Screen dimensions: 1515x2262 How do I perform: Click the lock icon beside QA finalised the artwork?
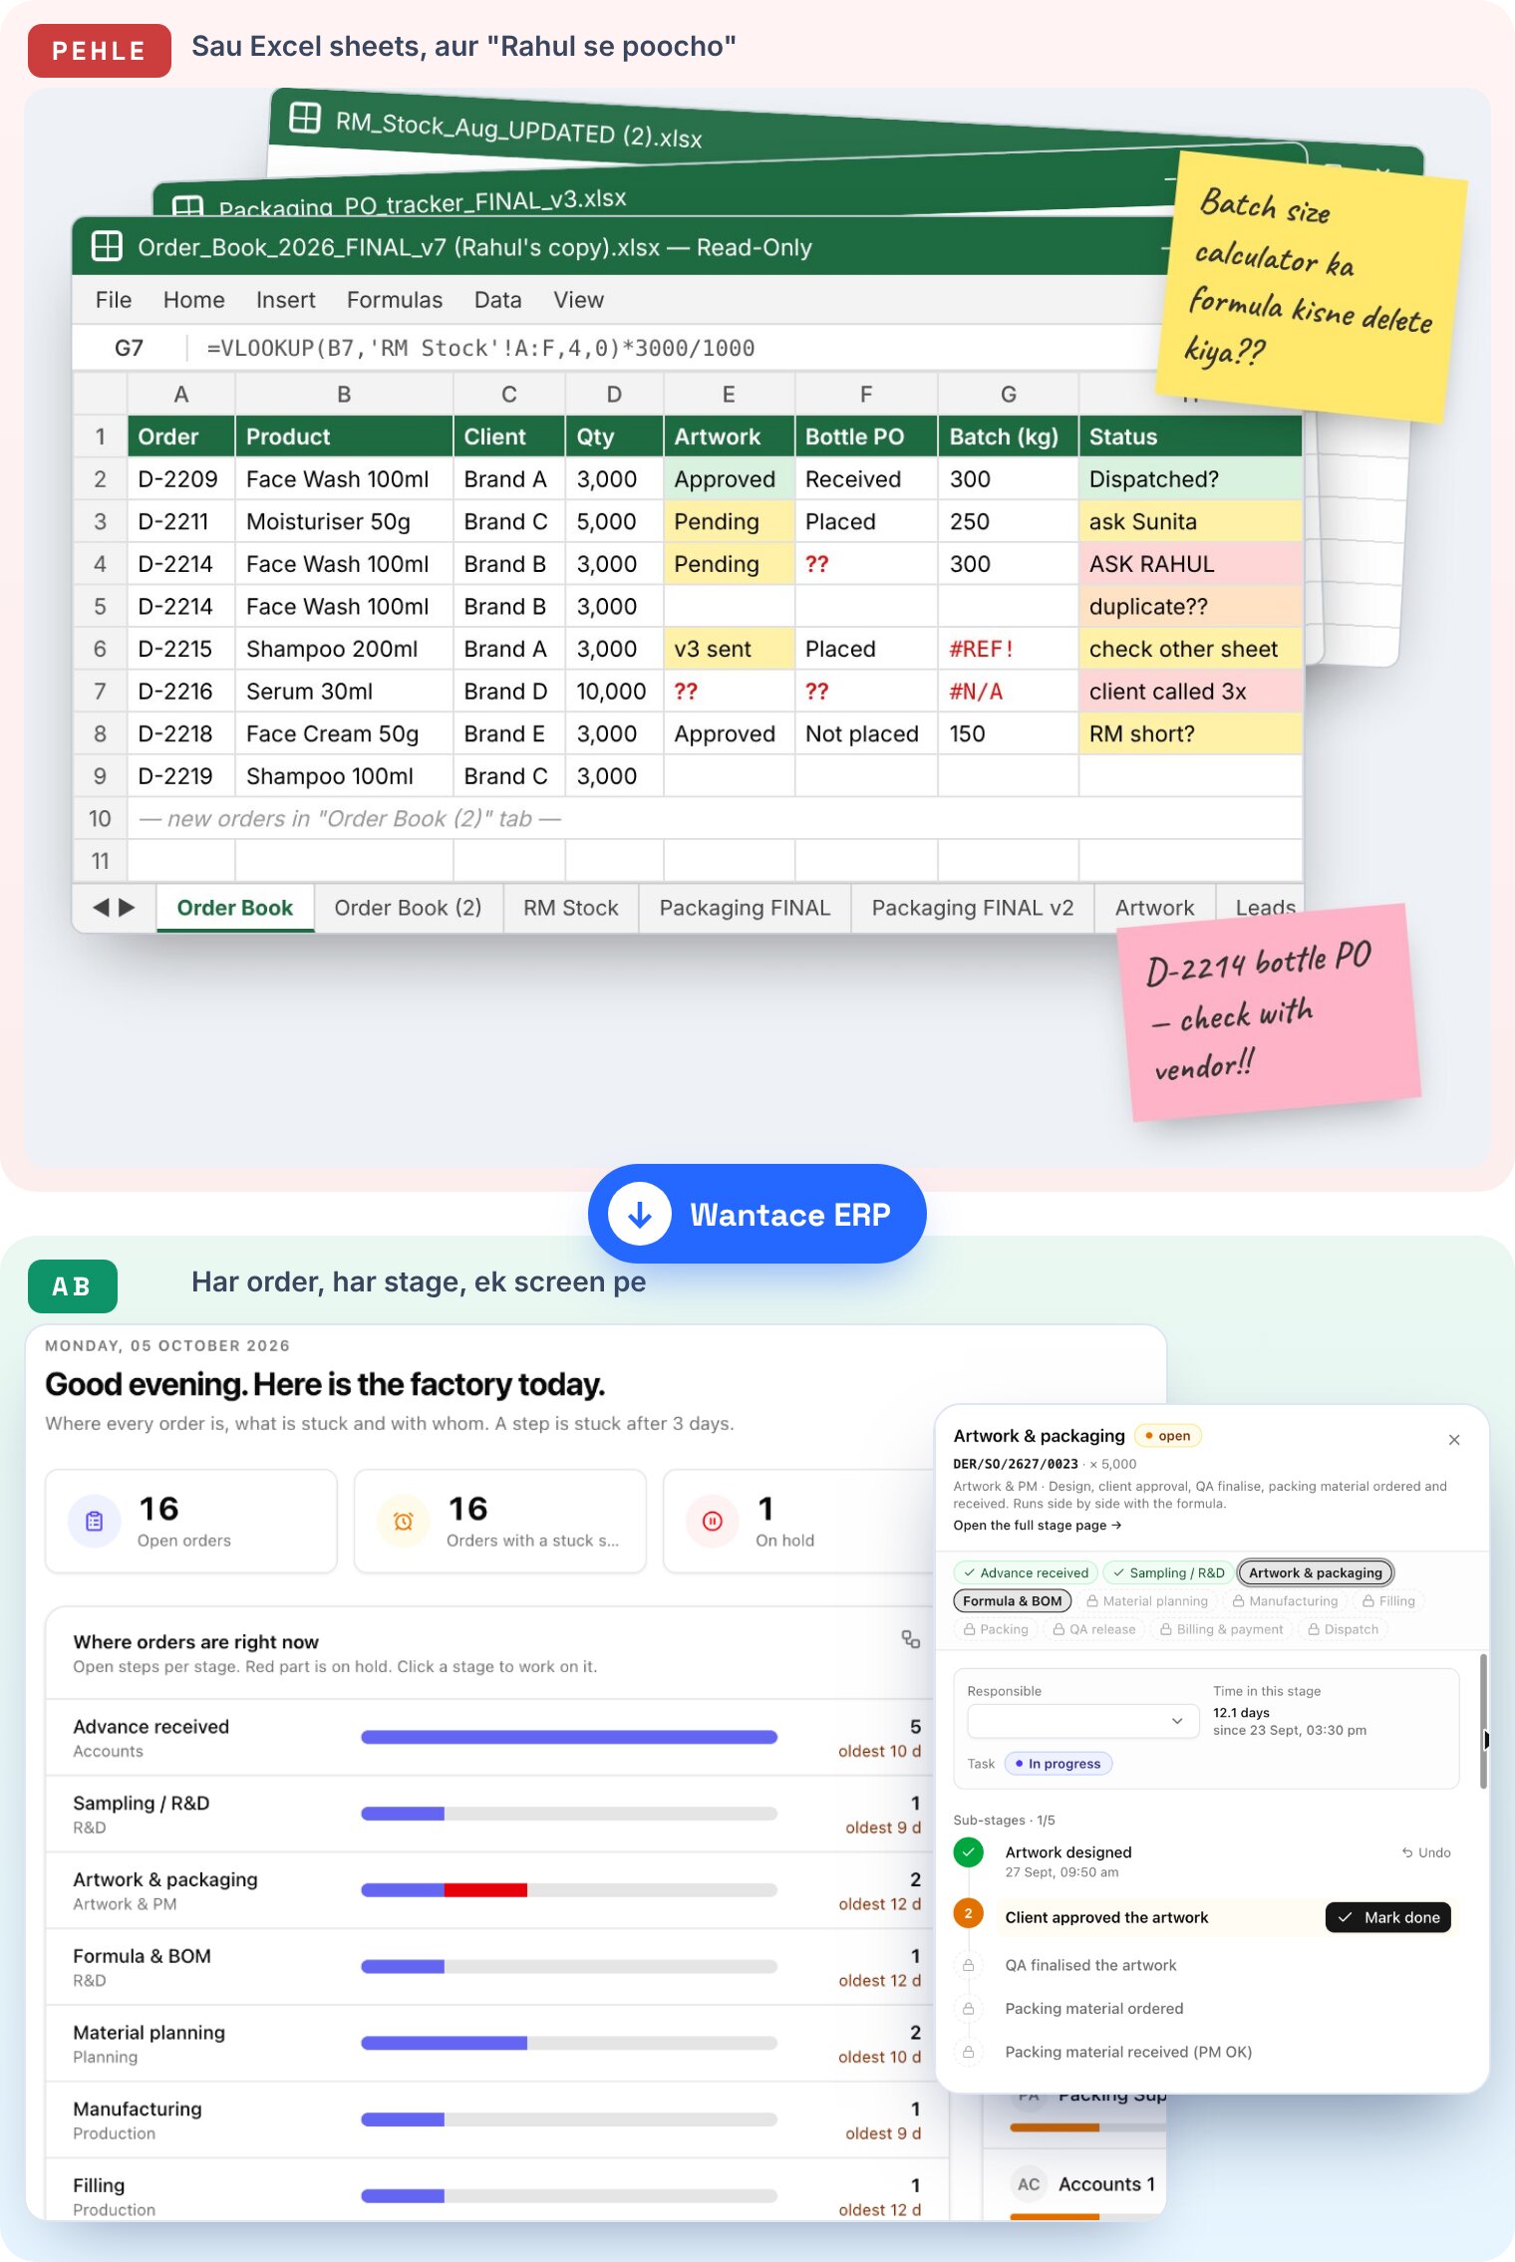968,1965
